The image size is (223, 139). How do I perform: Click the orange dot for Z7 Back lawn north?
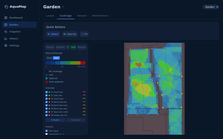point(49,112)
